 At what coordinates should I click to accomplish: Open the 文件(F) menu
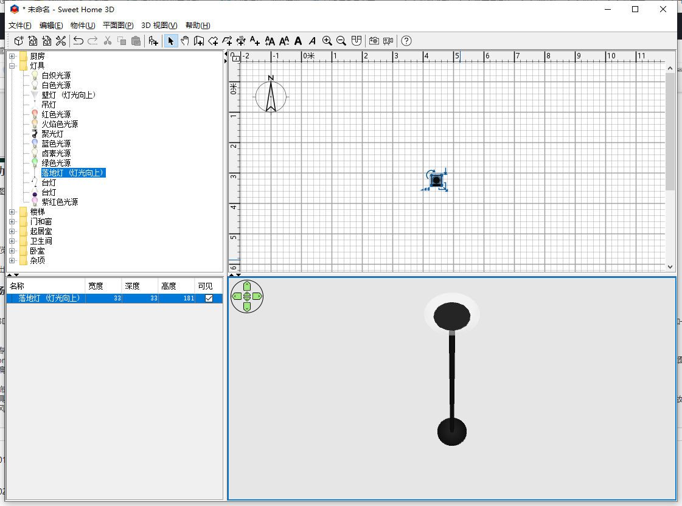pyautogui.click(x=20, y=25)
